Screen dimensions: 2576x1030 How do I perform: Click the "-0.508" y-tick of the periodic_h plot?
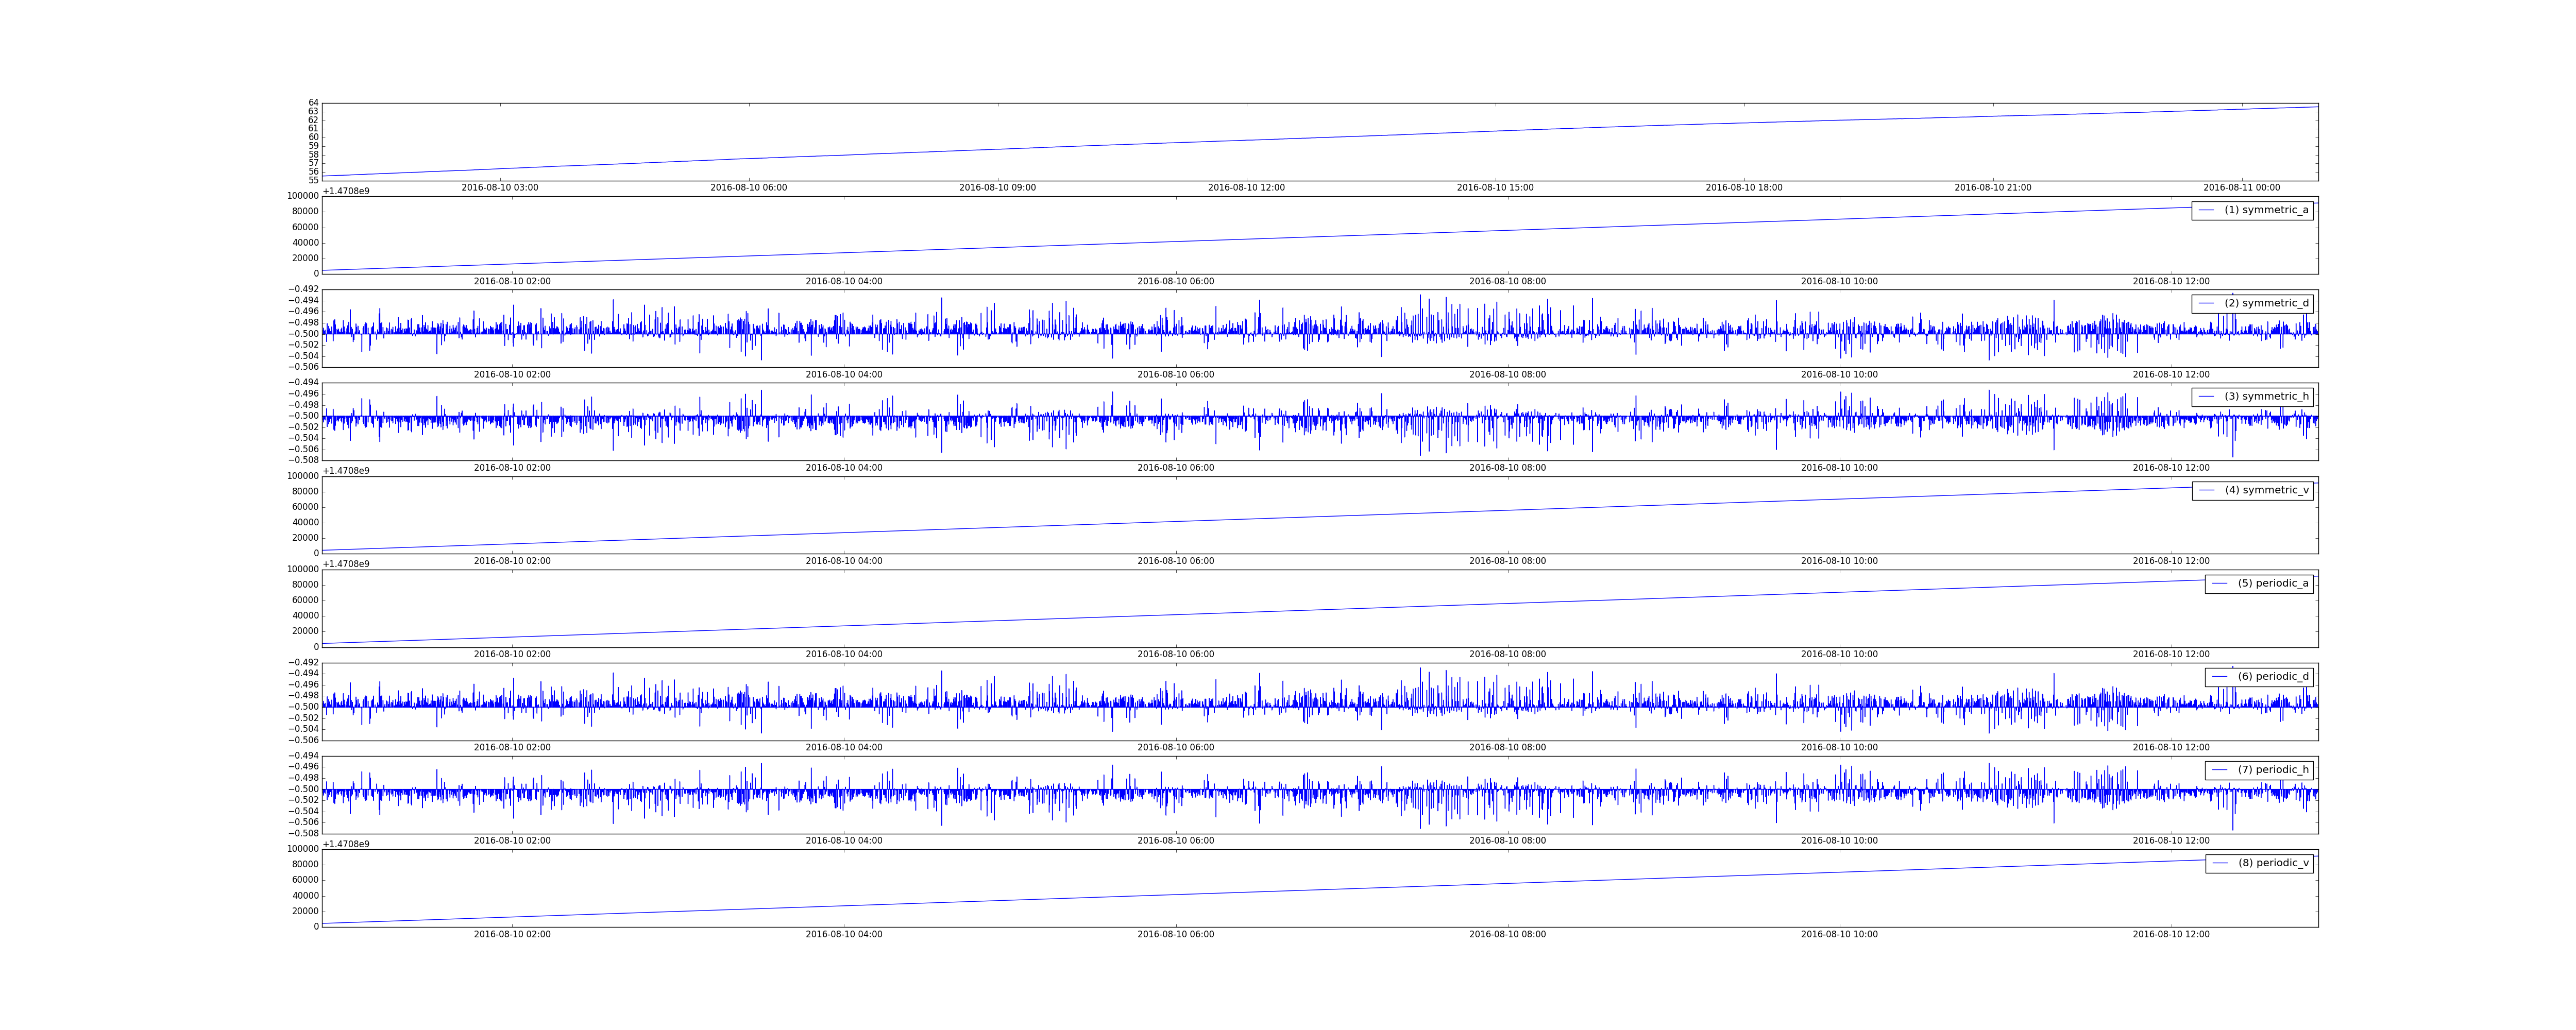click(304, 833)
